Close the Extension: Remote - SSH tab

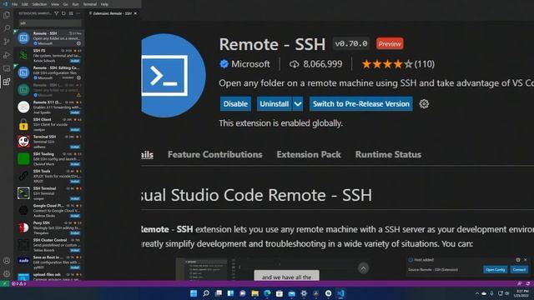135,13
